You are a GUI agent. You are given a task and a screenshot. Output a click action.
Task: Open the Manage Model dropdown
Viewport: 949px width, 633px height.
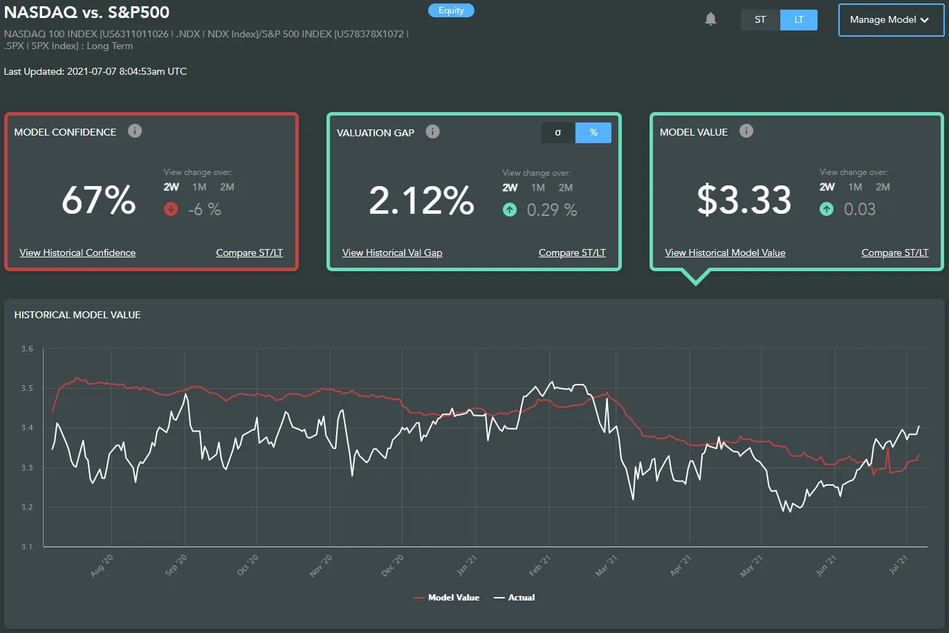point(891,20)
